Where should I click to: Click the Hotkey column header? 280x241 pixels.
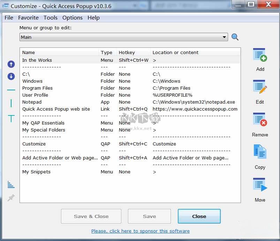pyautogui.click(x=127, y=53)
